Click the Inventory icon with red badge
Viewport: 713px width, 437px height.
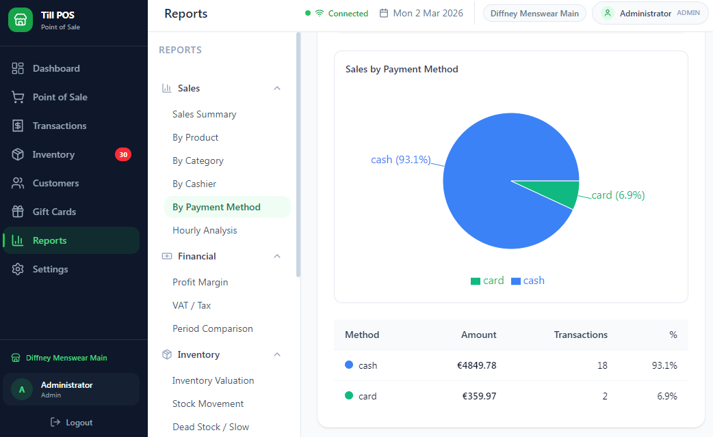click(18, 154)
